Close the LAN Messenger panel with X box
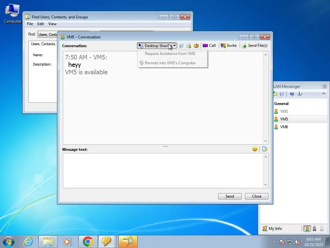The image size is (330, 248). coord(325,87)
